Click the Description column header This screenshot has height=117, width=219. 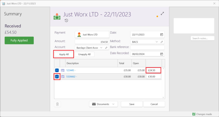point(91,63)
